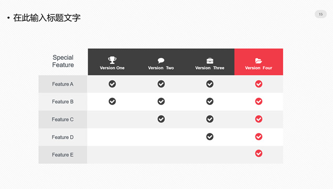
Task: Click Feature A checkmark under Version One
Action: 112,84
